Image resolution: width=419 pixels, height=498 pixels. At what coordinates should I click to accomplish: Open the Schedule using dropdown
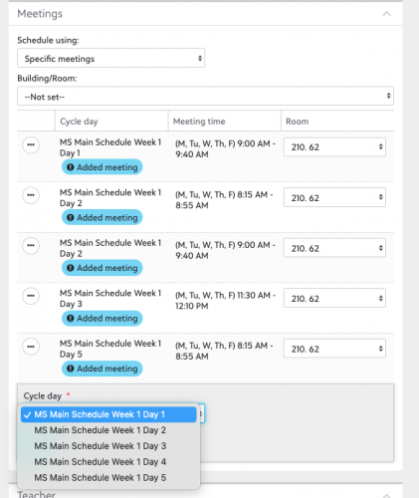[x=110, y=58]
